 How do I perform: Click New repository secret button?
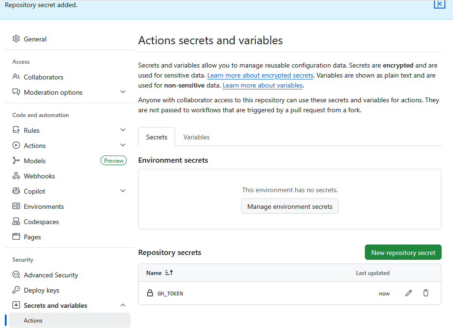point(403,253)
